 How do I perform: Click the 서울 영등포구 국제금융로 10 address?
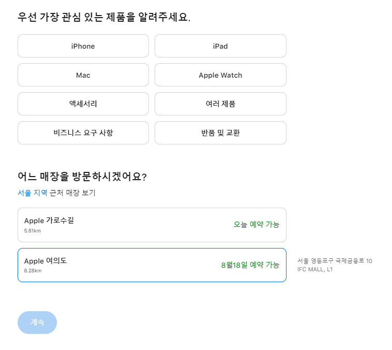click(x=335, y=261)
